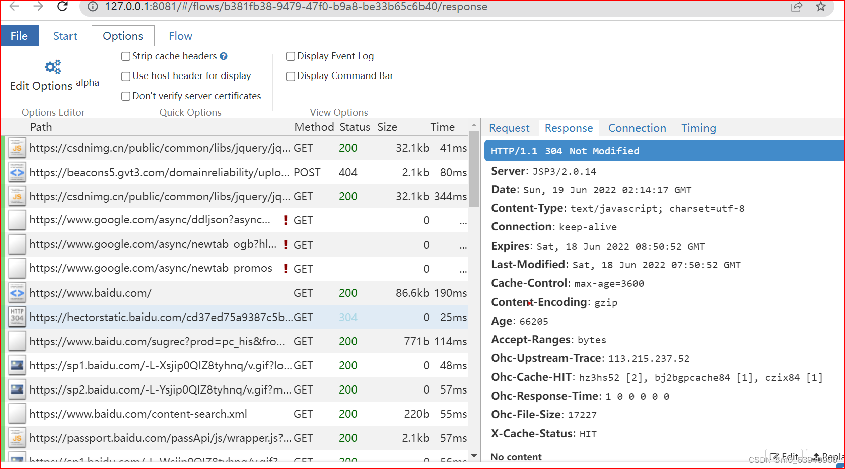Click the HTTP 304 icon on the hectorstatic row

(x=17, y=317)
